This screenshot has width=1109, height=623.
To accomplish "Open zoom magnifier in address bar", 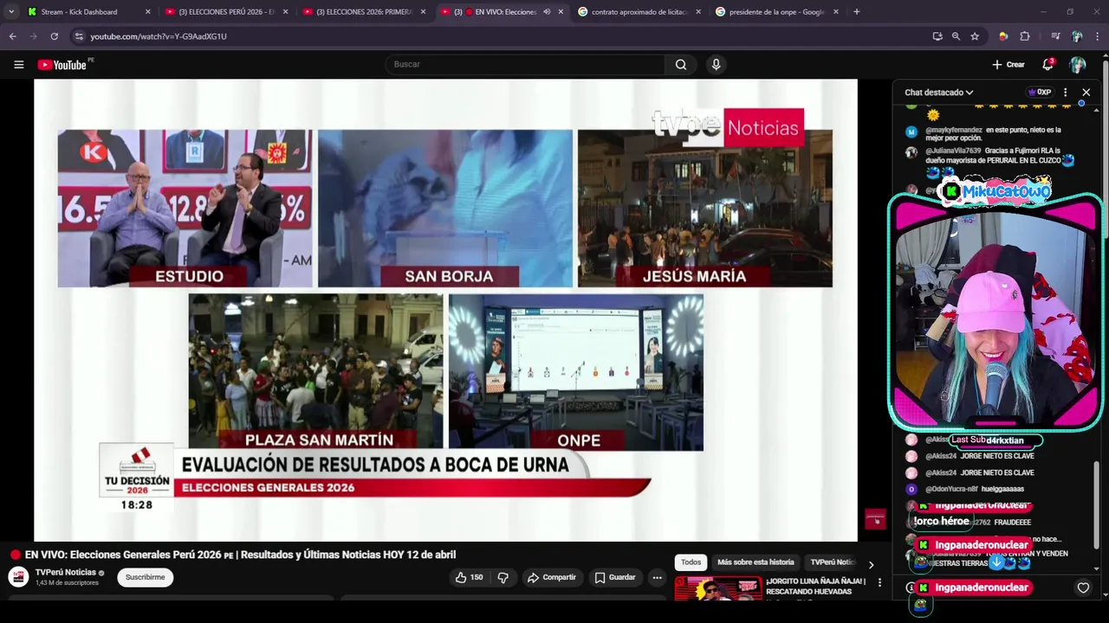I will [956, 36].
